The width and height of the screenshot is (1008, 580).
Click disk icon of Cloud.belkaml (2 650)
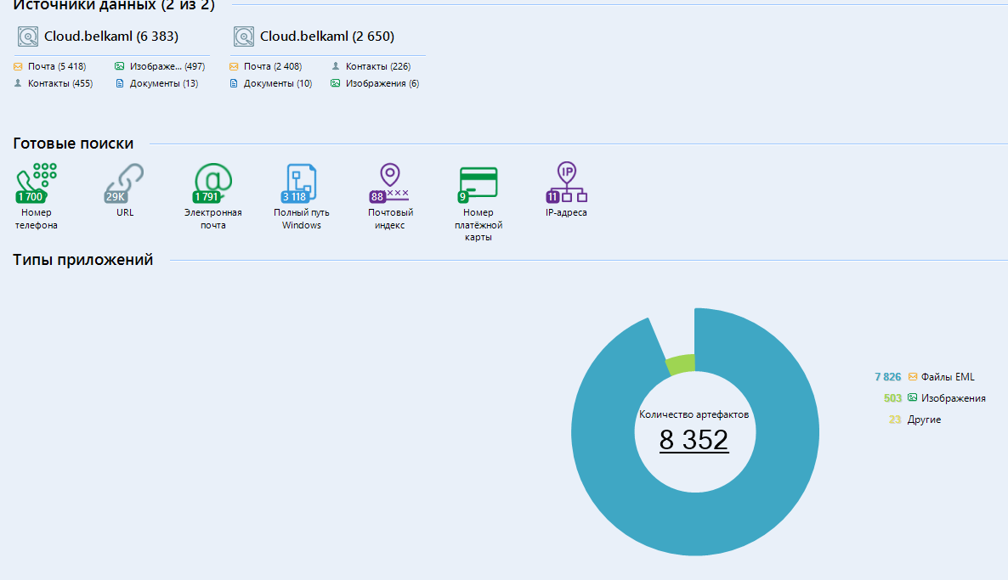coord(244,37)
